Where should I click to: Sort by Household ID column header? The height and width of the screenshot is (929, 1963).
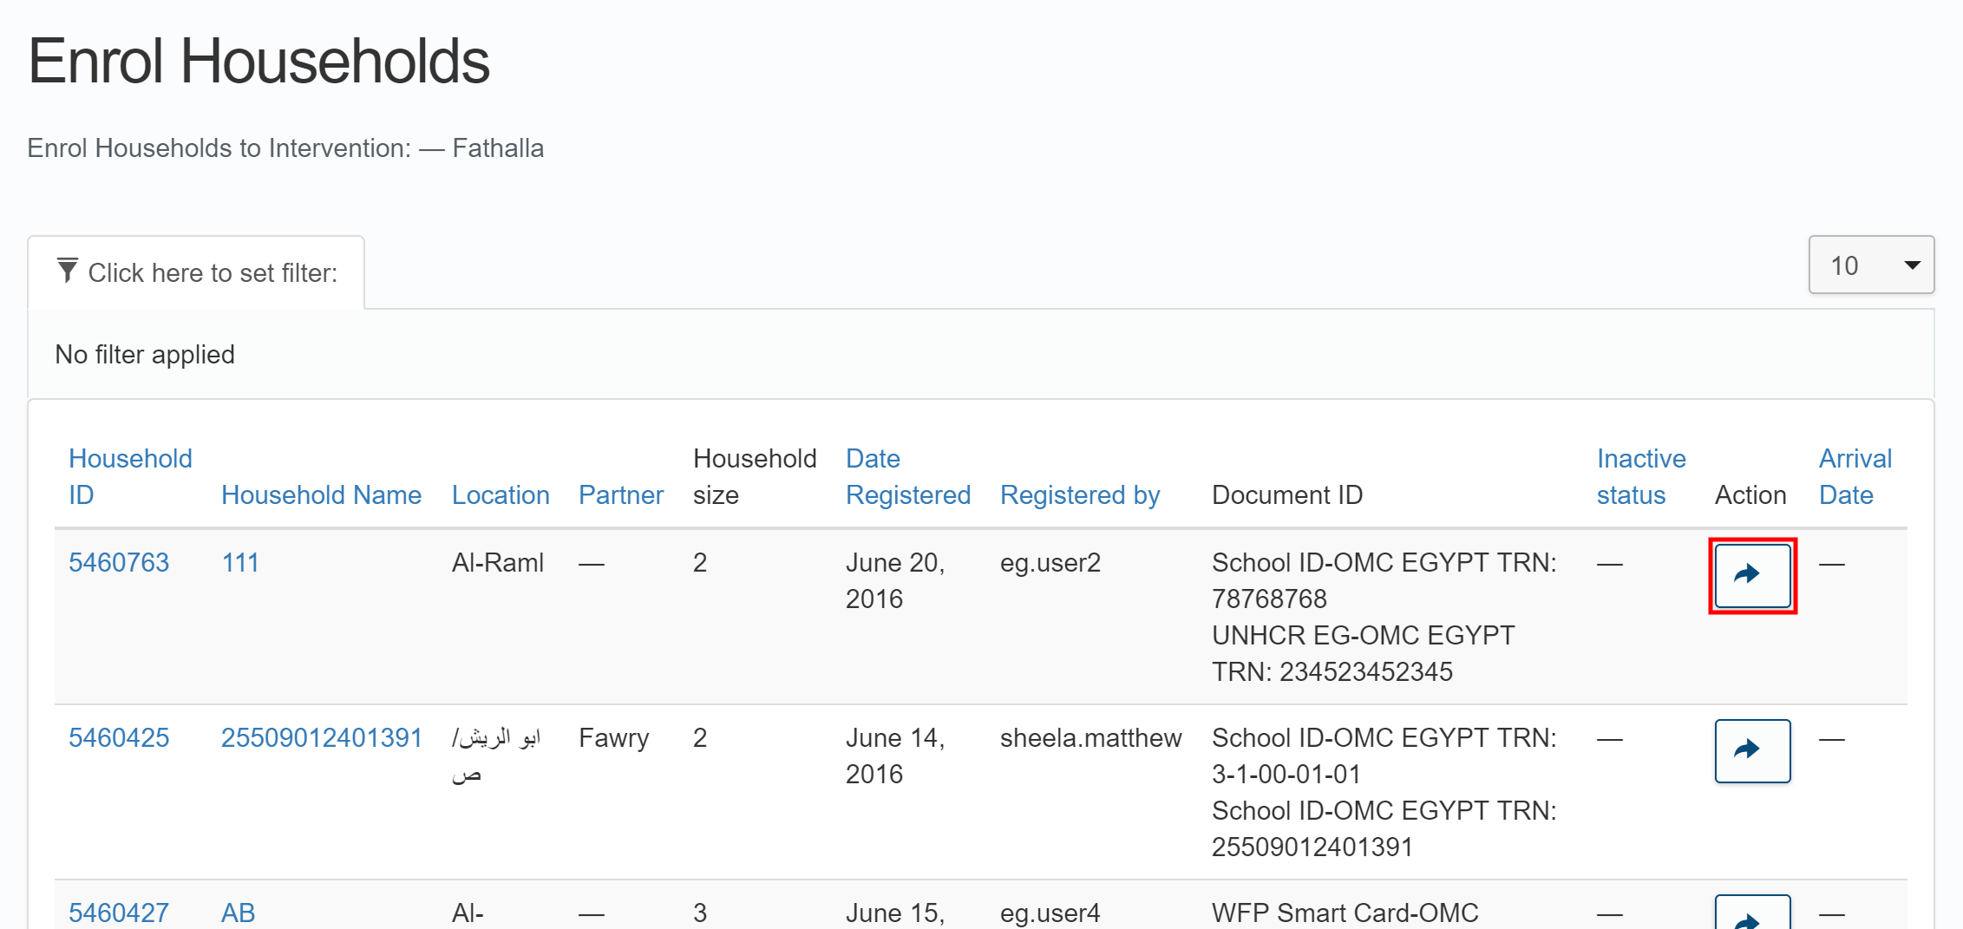click(x=129, y=476)
